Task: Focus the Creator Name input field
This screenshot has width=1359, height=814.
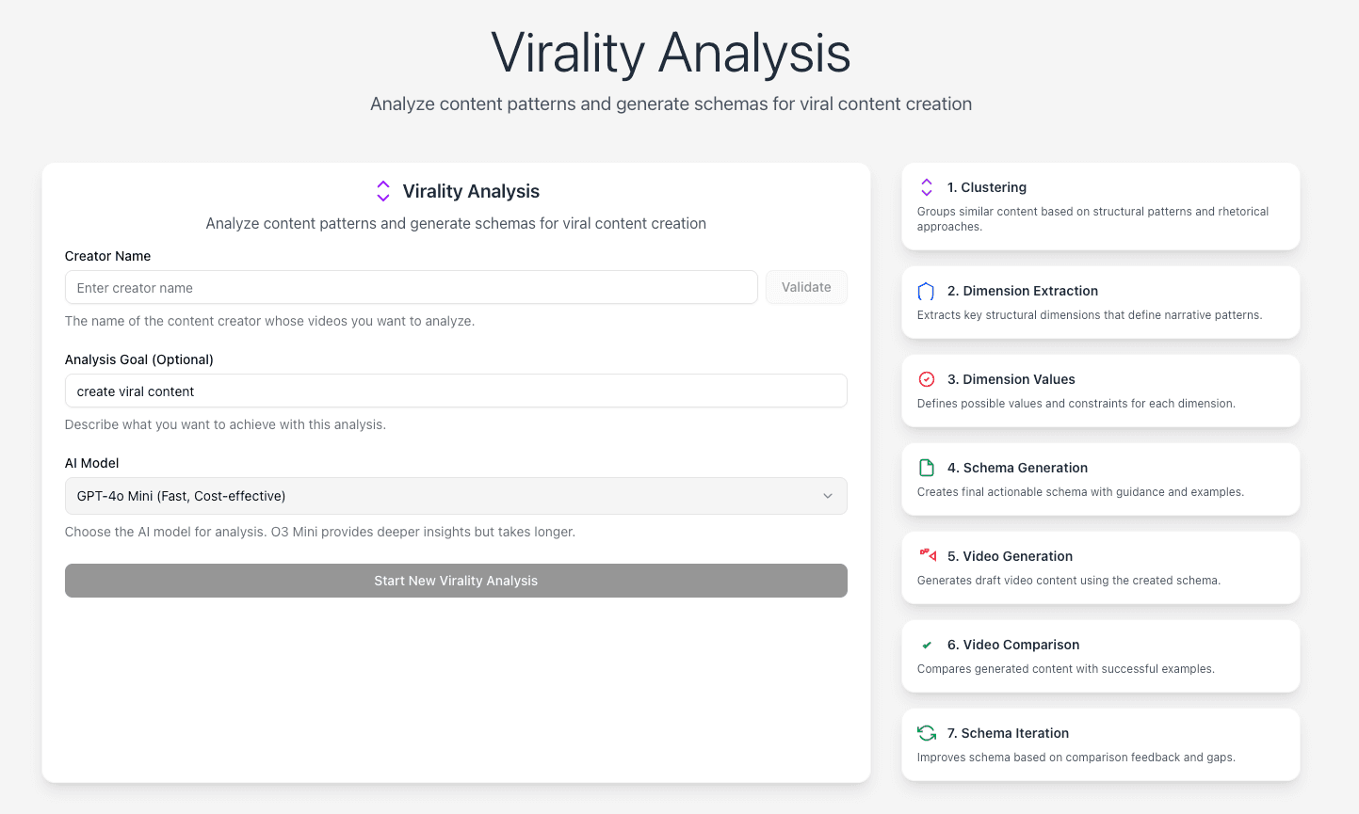Action: 411,288
